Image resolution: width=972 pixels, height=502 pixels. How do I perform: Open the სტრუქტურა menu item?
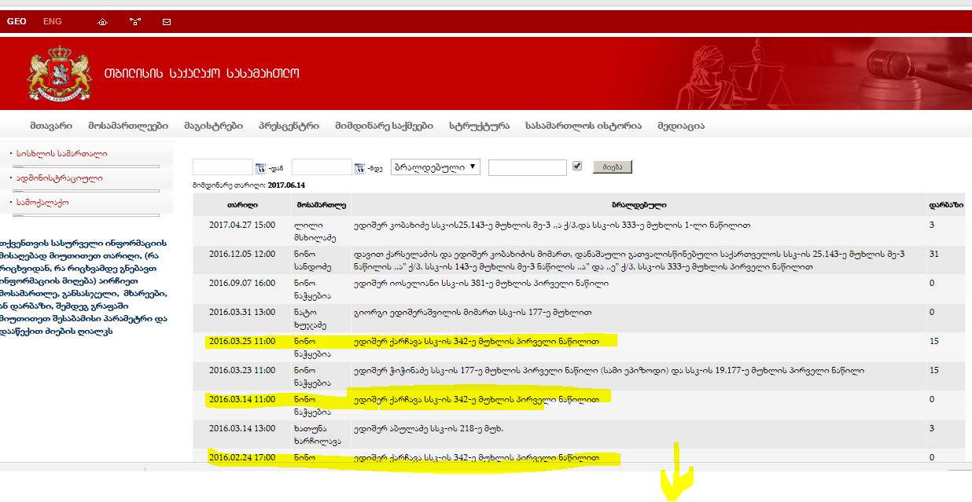click(479, 126)
